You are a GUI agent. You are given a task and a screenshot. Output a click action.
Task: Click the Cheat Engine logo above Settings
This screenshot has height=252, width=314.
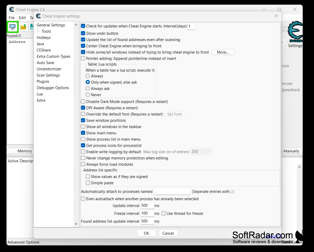click(x=295, y=31)
